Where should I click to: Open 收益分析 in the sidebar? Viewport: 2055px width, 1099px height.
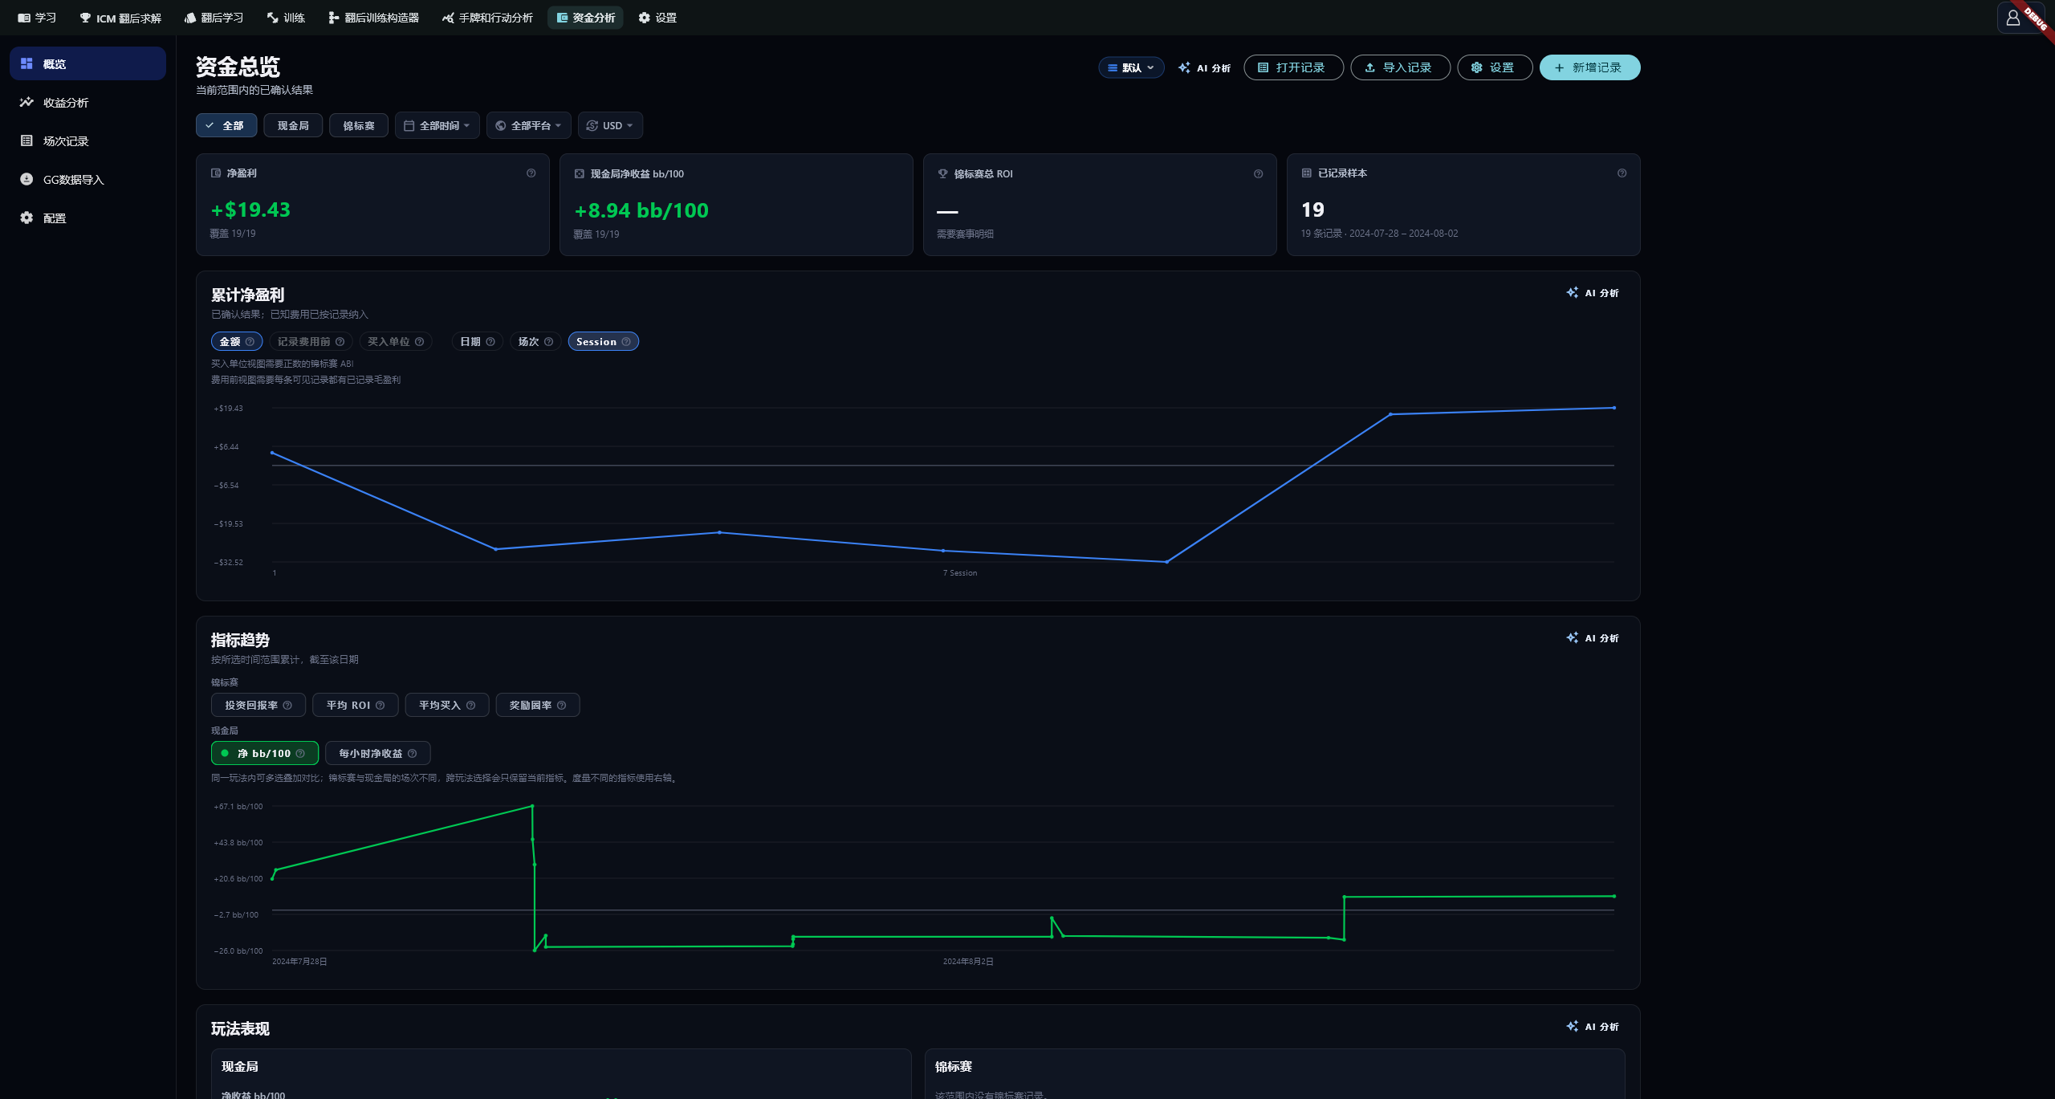[87, 102]
